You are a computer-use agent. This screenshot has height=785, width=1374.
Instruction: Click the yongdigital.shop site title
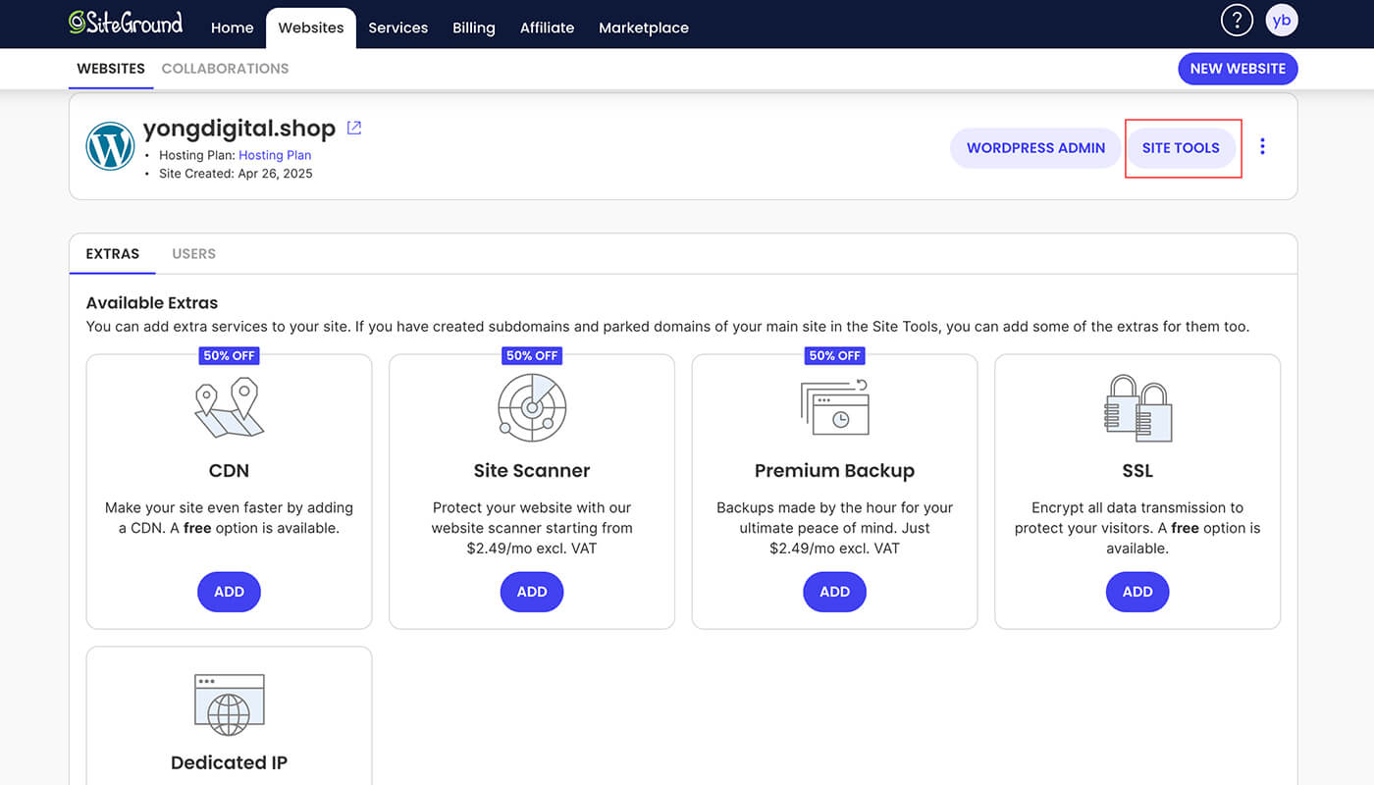point(239,129)
